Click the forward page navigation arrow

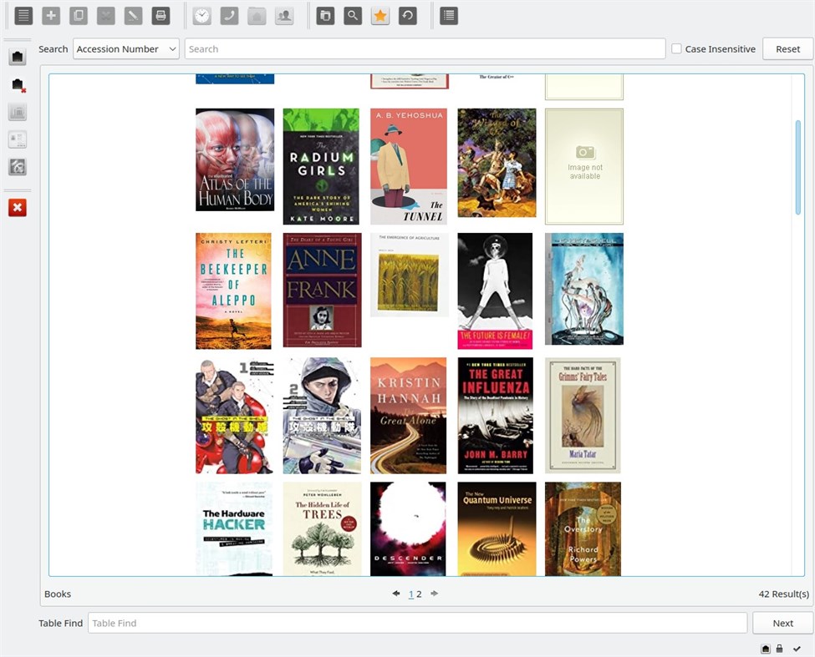pyautogui.click(x=434, y=594)
